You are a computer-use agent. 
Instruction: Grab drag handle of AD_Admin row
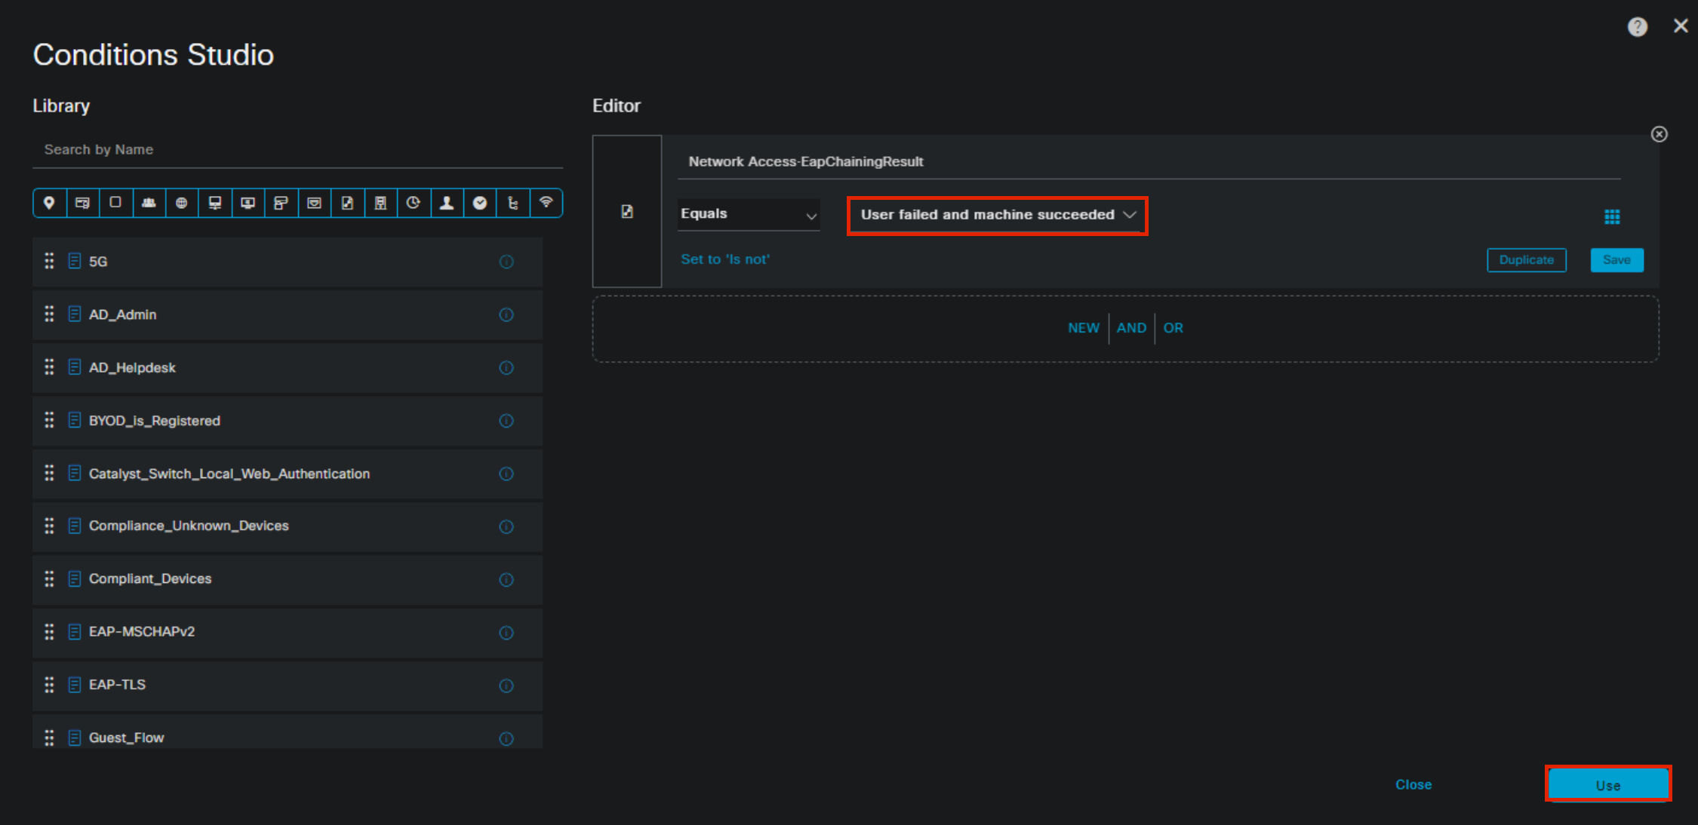(49, 314)
